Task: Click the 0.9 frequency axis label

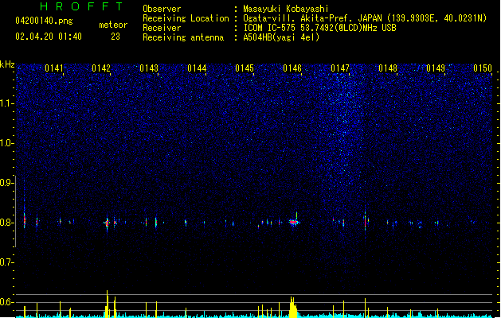Action: [6, 183]
